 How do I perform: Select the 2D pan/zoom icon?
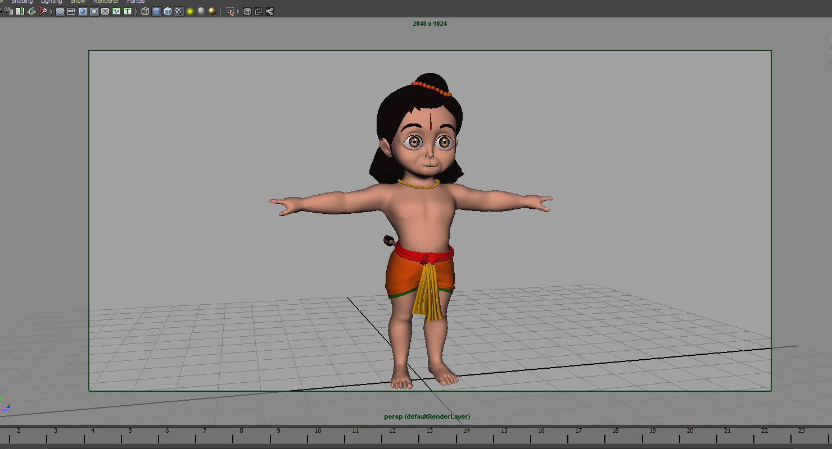(43, 11)
